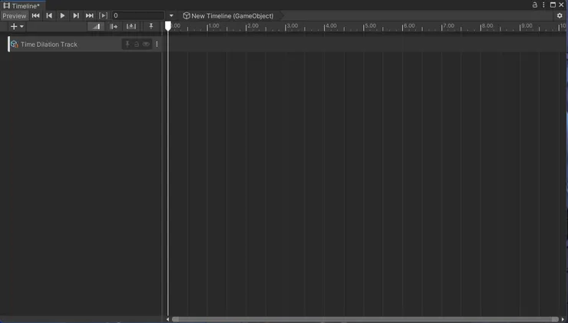This screenshot has height=323, width=568.
Task: Play the timeline
Action: click(x=62, y=15)
